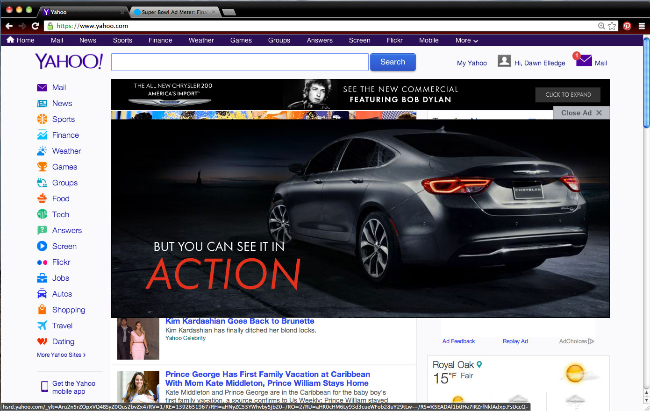Select the Games trophy icon
Image resolution: width=650 pixels, height=411 pixels.
coord(42,167)
